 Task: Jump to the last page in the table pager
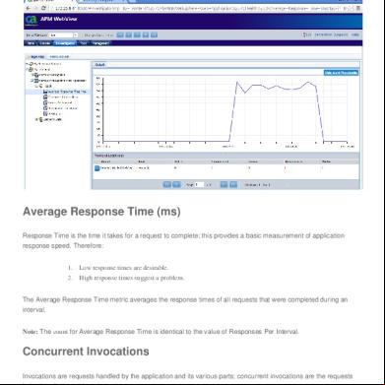click(x=233, y=185)
